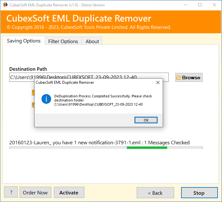This screenshot has width=222, height=202.
Task: Click the dialog title CubexSoft EML Duplicate Remover
Action: pyautogui.click(x=65, y=82)
